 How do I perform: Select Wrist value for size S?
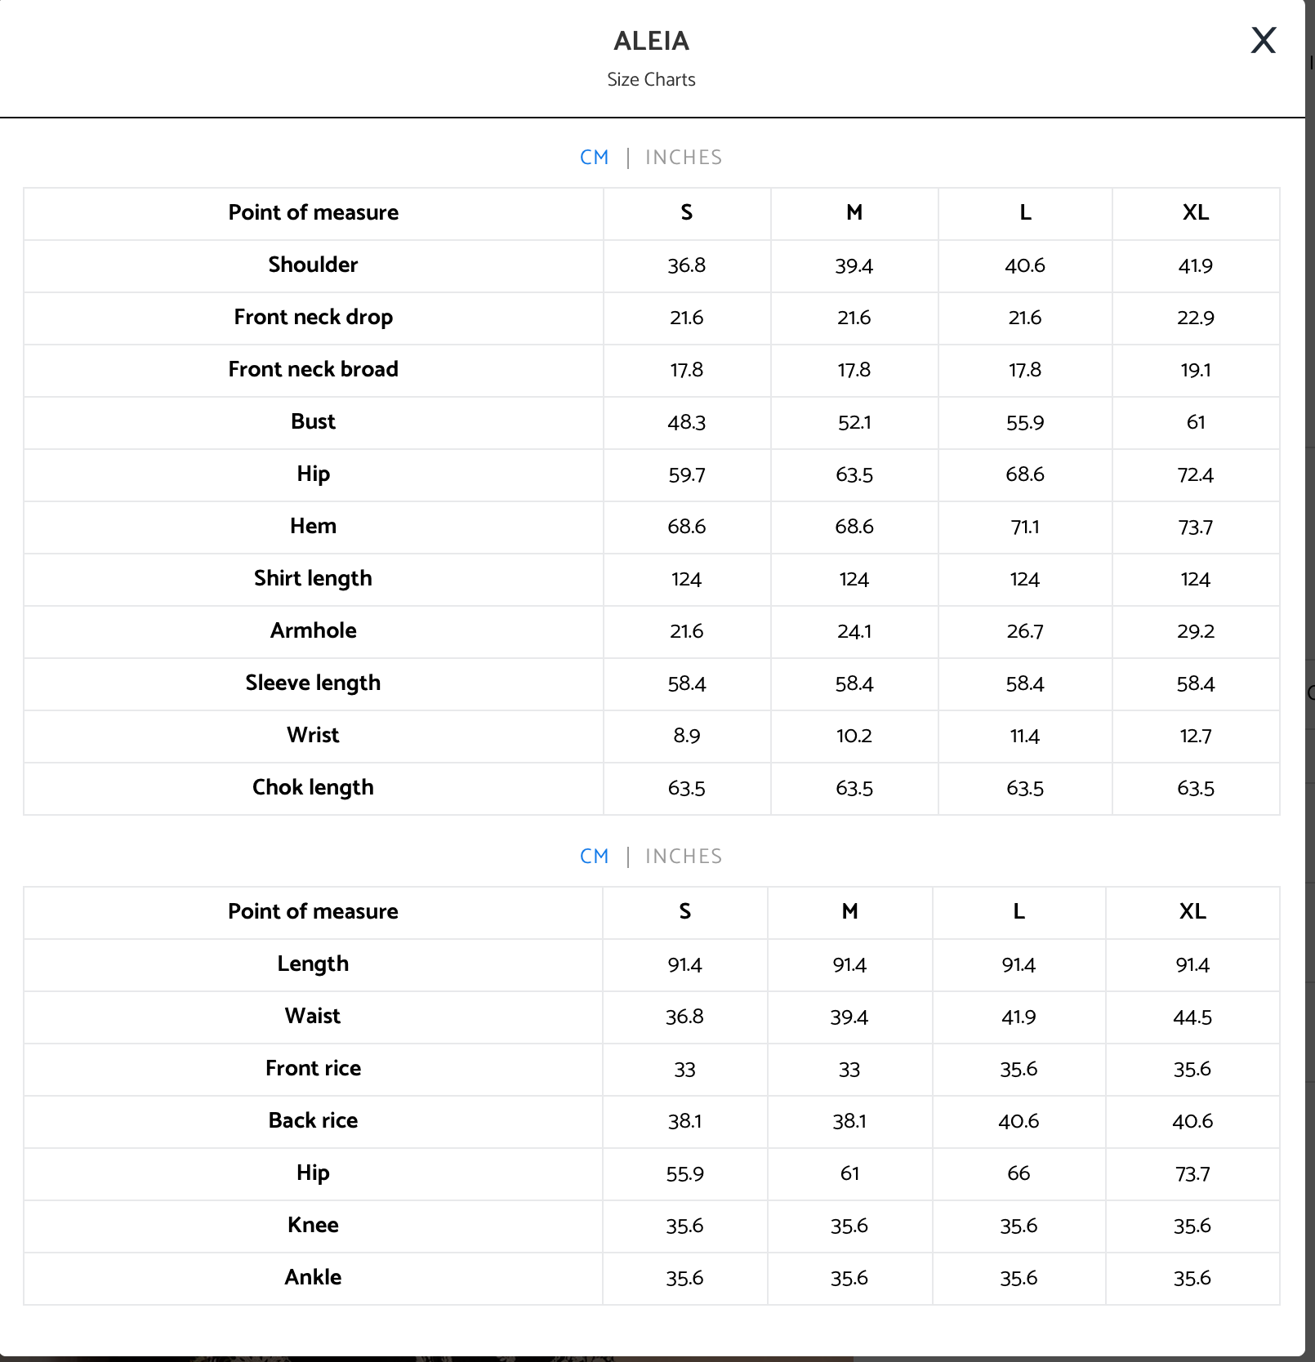(687, 736)
